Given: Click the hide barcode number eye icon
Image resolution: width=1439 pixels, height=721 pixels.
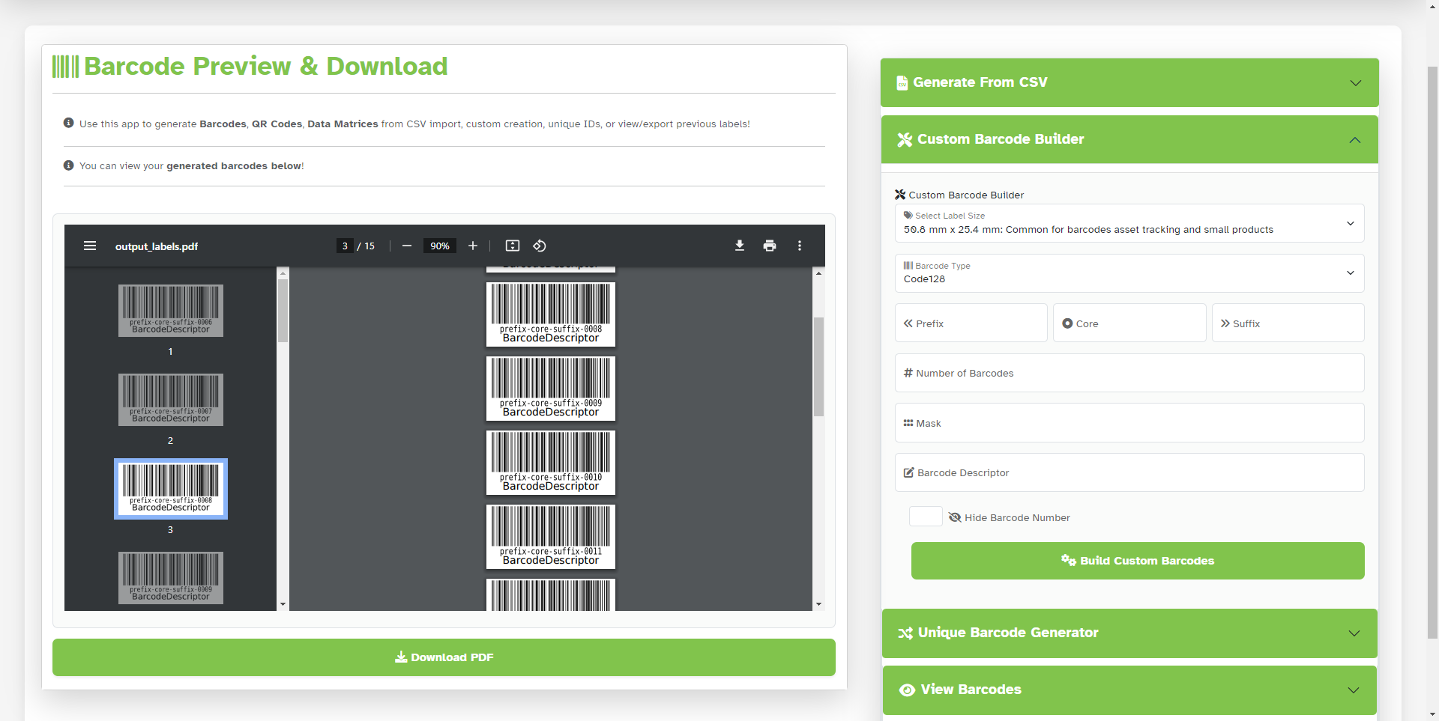Looking at the screenshot, I should [955, 517].
